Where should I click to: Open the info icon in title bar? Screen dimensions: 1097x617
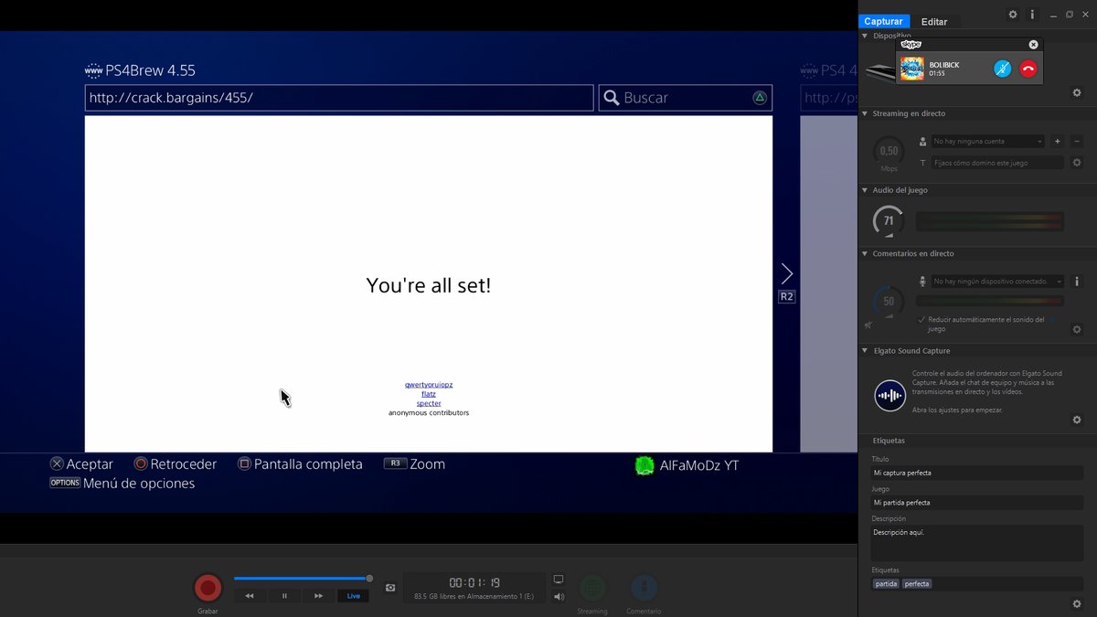click(1032, 15)
